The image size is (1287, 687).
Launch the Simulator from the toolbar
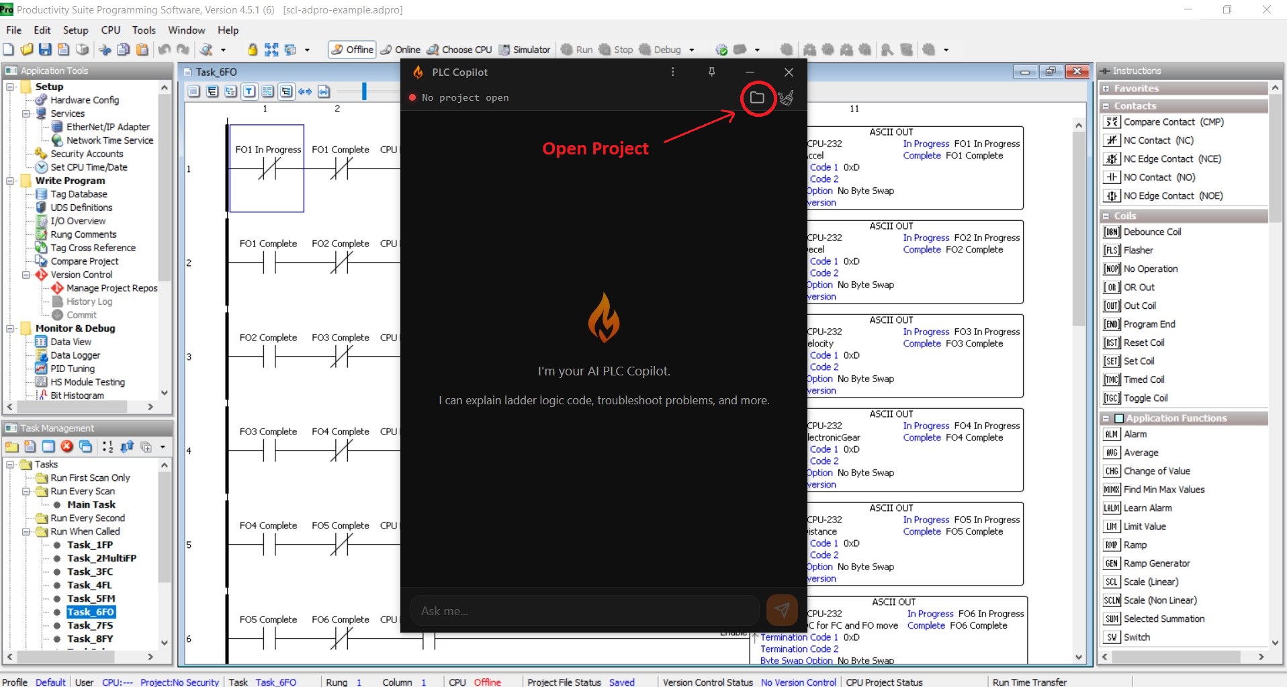click(x=525, y=49)
